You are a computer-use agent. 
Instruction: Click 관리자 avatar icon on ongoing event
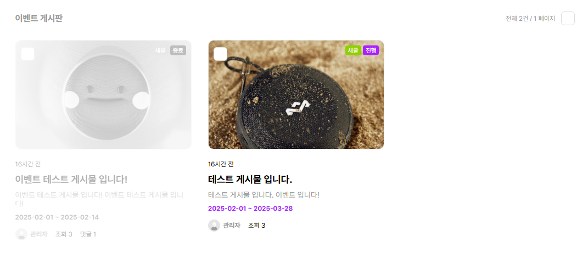point(214,225)
